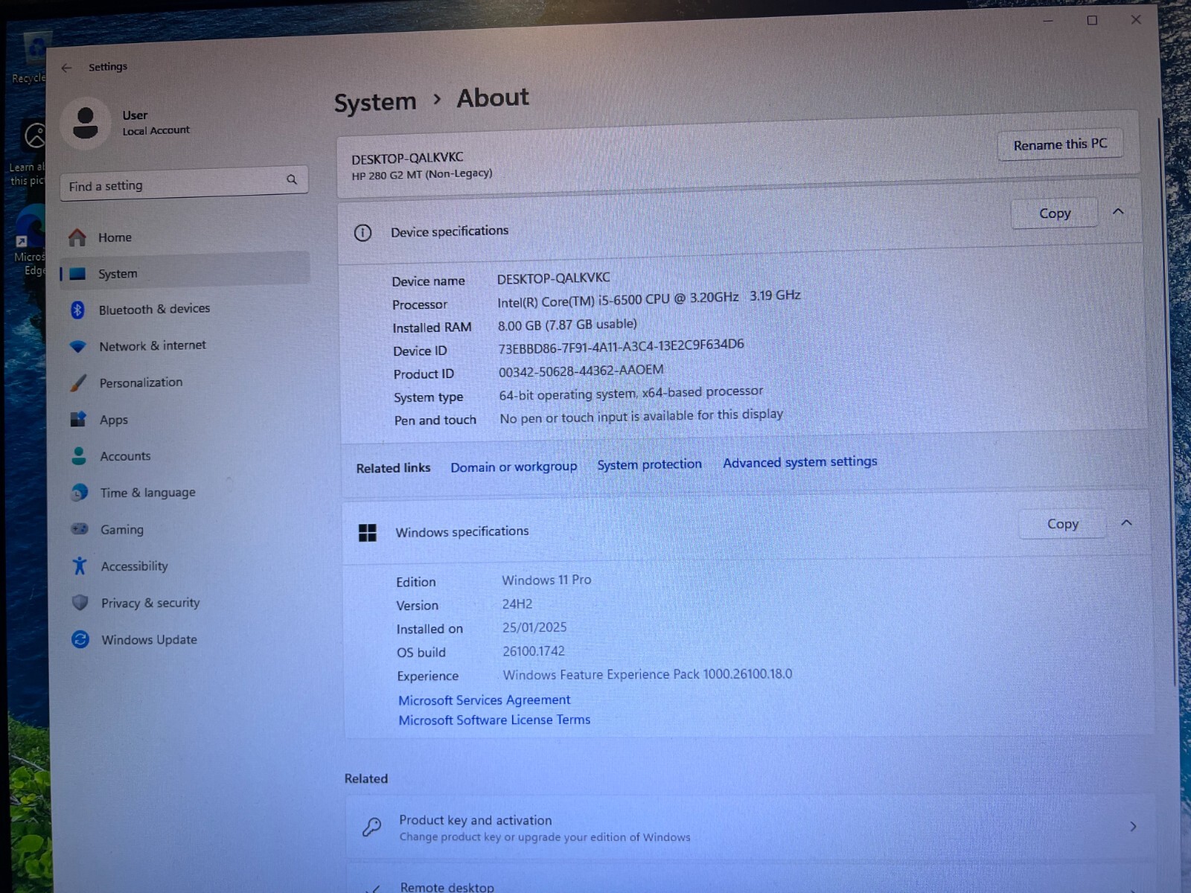
Task: Select Time & language in sidebar
Action: click(148, 493)
